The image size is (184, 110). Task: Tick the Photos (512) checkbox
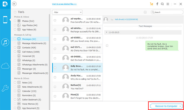(15, 21)
